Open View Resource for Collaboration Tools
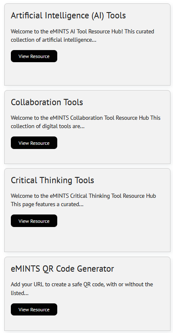Image resolution: width=173 pixels, height=333 pixels. (34, 143)
